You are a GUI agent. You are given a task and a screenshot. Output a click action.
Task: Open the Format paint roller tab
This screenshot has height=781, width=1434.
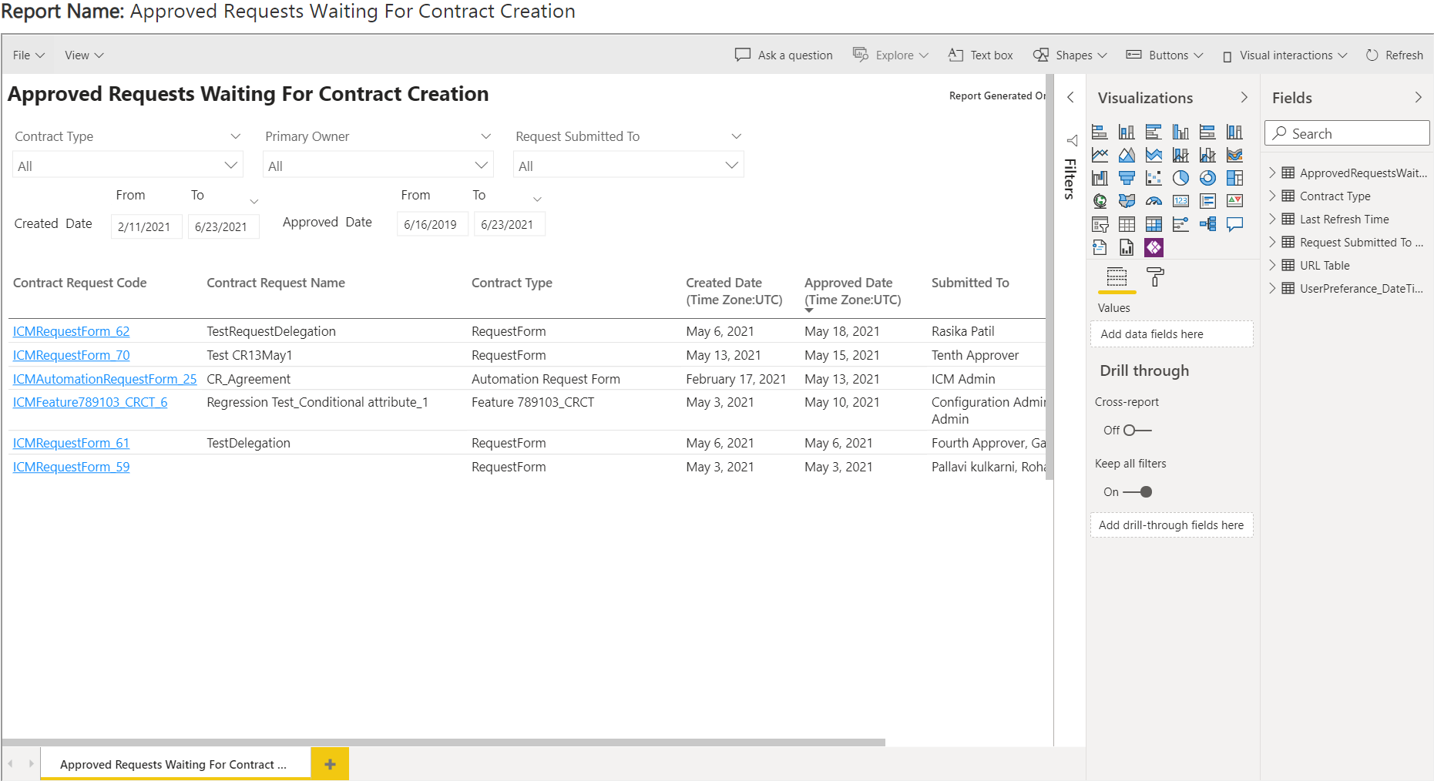point(1155,277)
